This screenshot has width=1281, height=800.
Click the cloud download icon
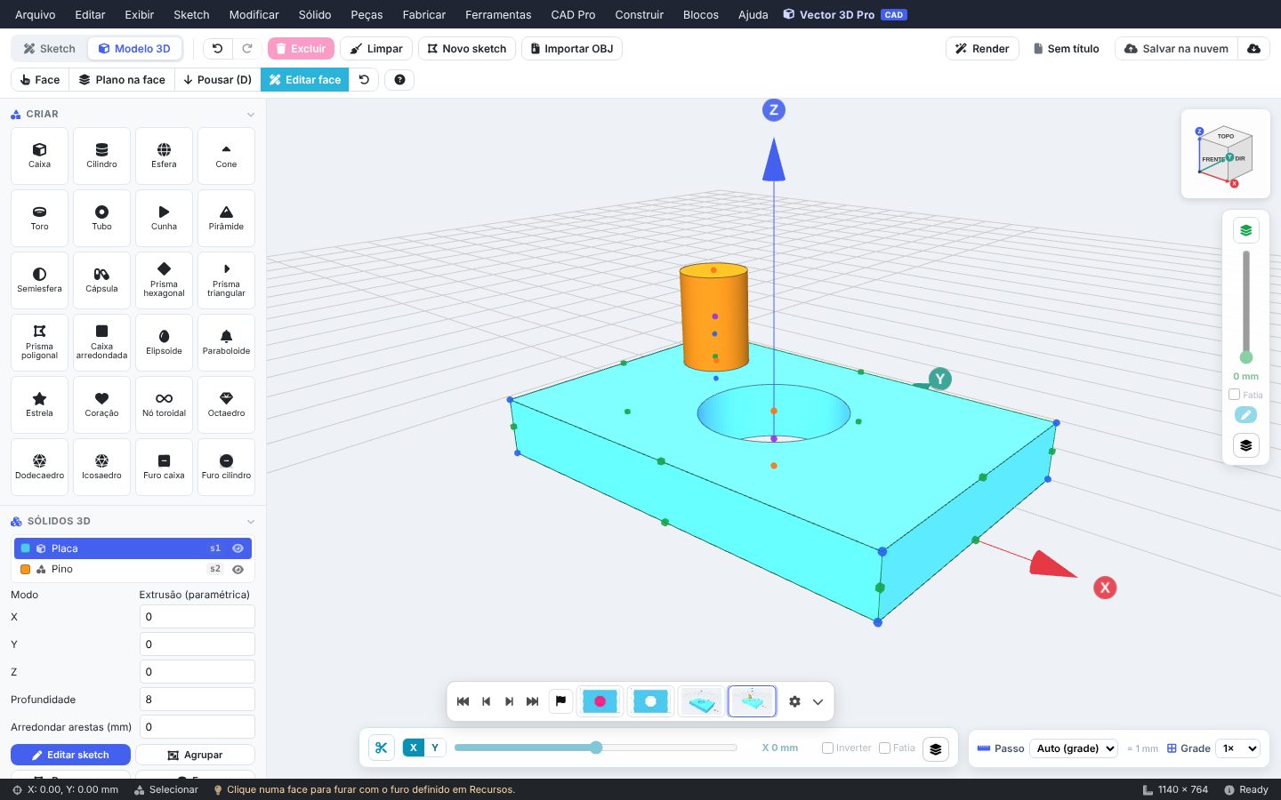point(1253,49)
